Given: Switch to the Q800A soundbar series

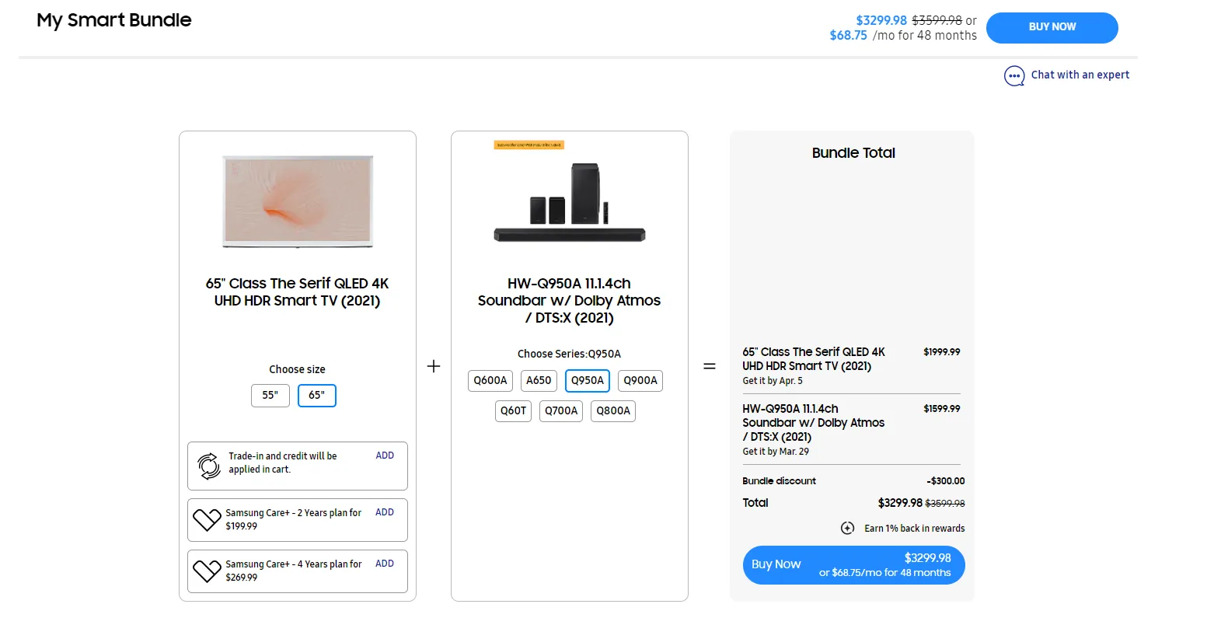Looking at the screenshot, I should point(613,411).
